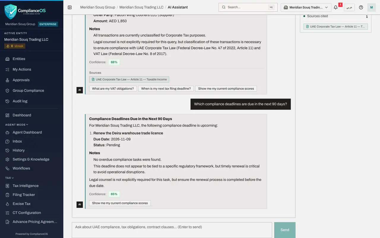Image resolution: width=380 pixels, height=238 pixels.
Task: Click the Tax Intelligence icon
Action: tap(7, 186)
